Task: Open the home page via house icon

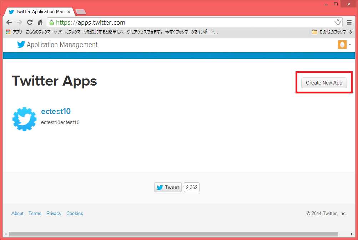Action: 40,22
